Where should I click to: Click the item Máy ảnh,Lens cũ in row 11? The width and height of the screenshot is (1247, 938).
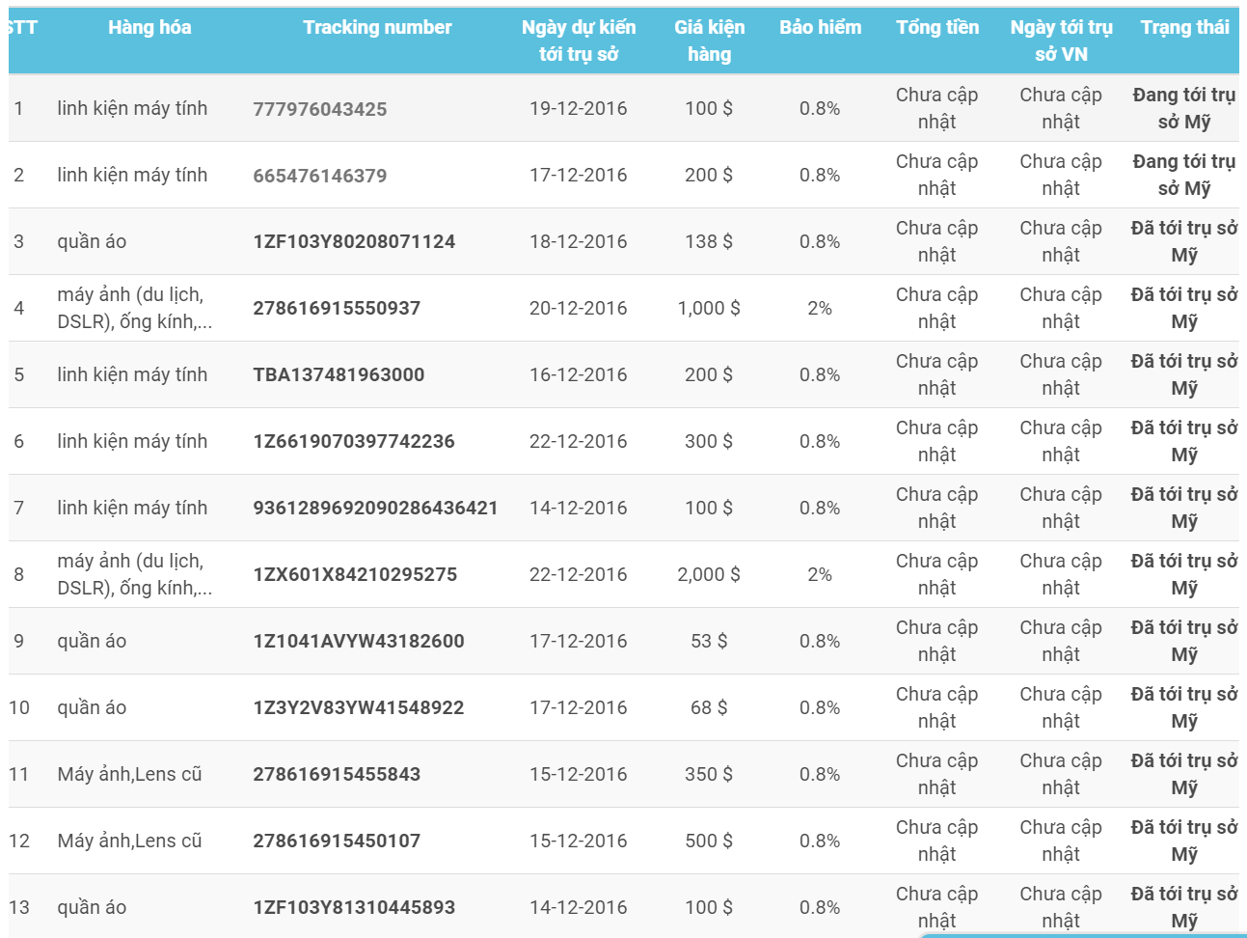point(129,774)
